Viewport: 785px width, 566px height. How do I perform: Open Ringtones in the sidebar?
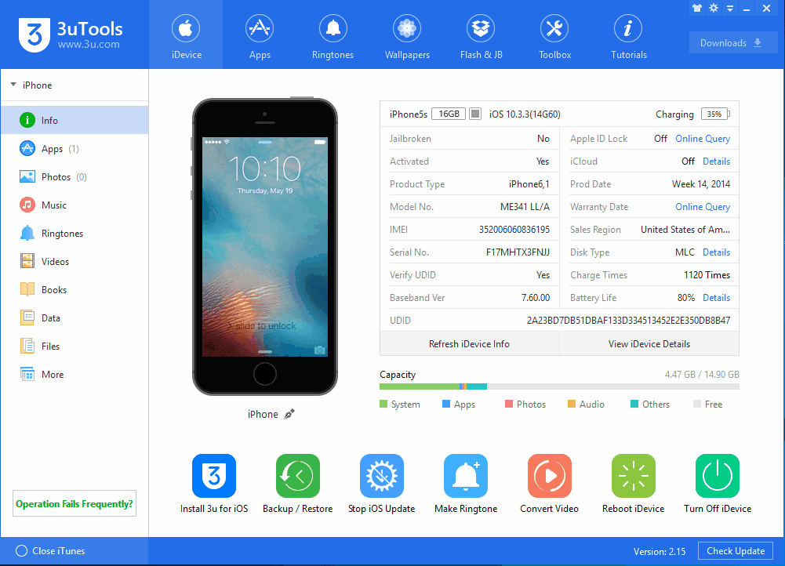75,233
